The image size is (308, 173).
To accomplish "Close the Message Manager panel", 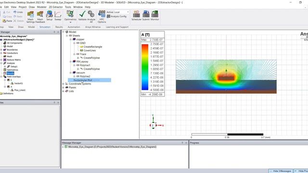I will (x=186, y=143).
